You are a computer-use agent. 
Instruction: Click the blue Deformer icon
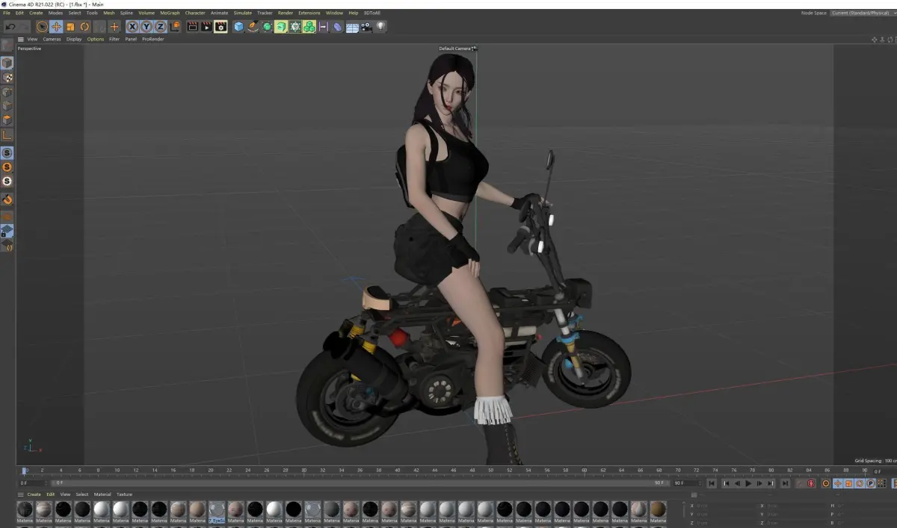click(x=338, y=26)
